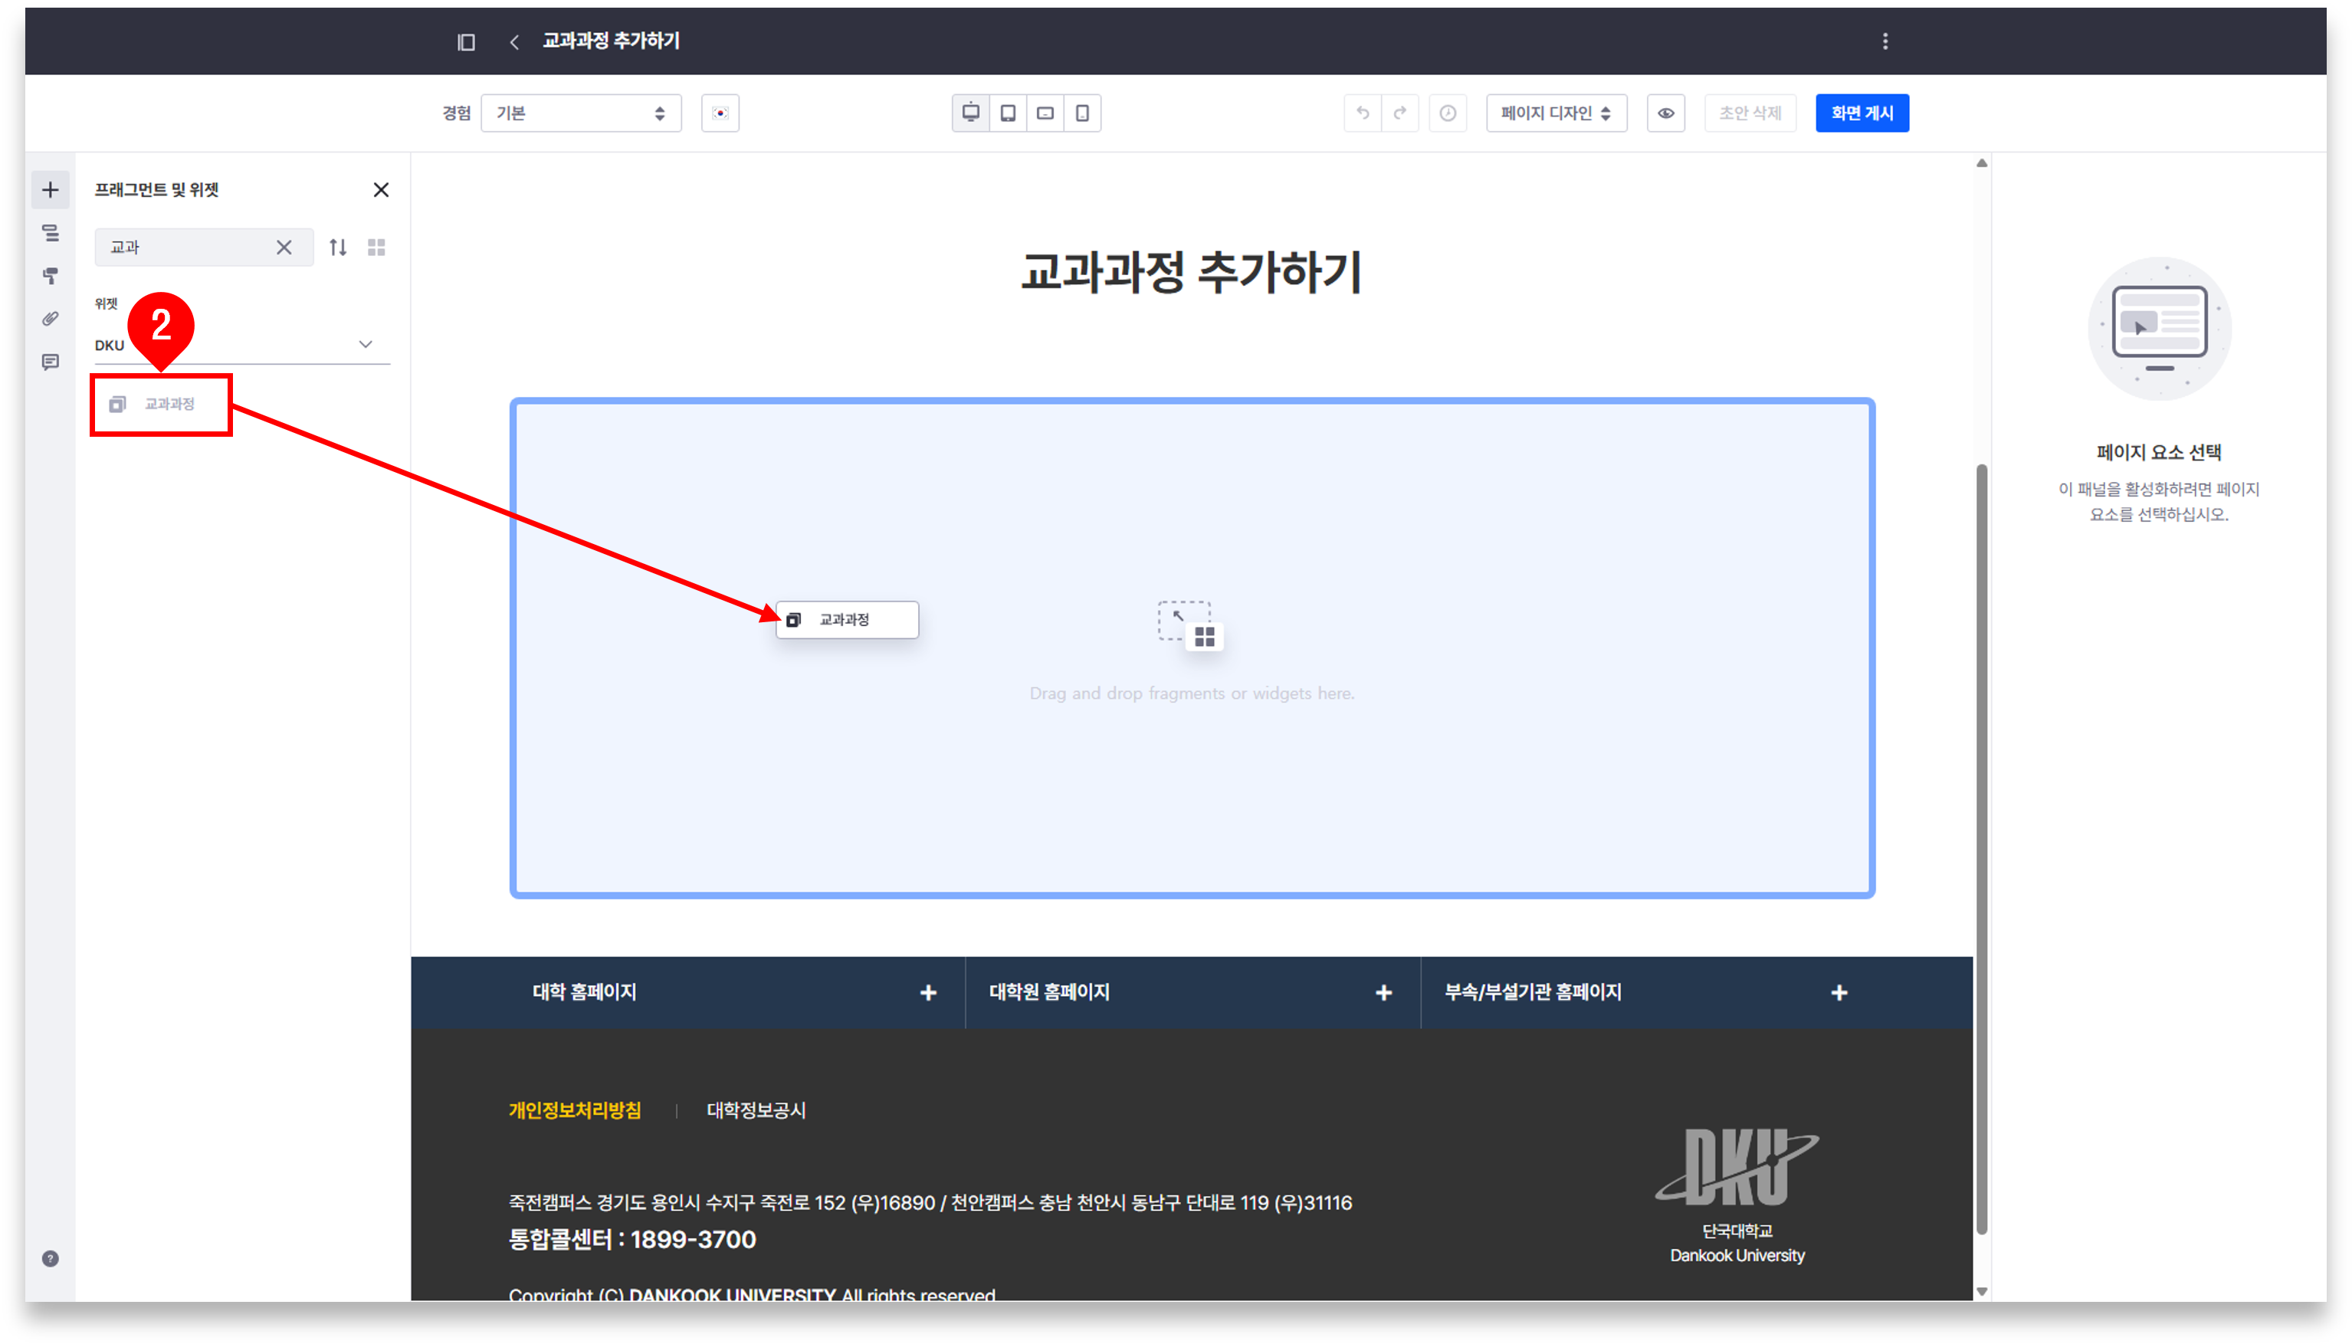Click the vertical page scrollbar

pos(1981,847)
